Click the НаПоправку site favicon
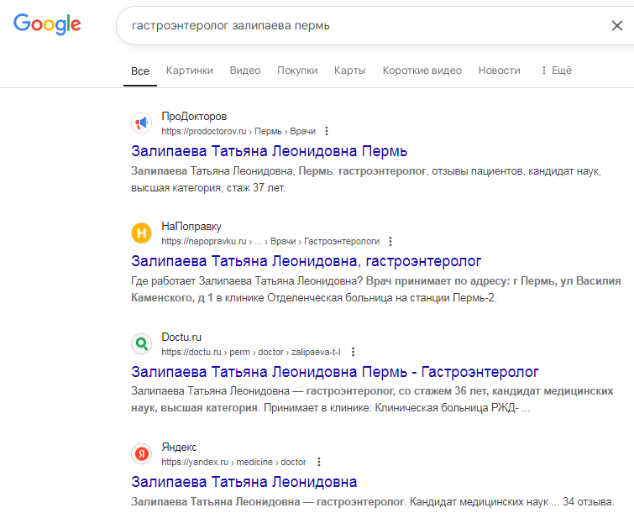Screen dimensions: 634x513 click(x=142, y=233)
